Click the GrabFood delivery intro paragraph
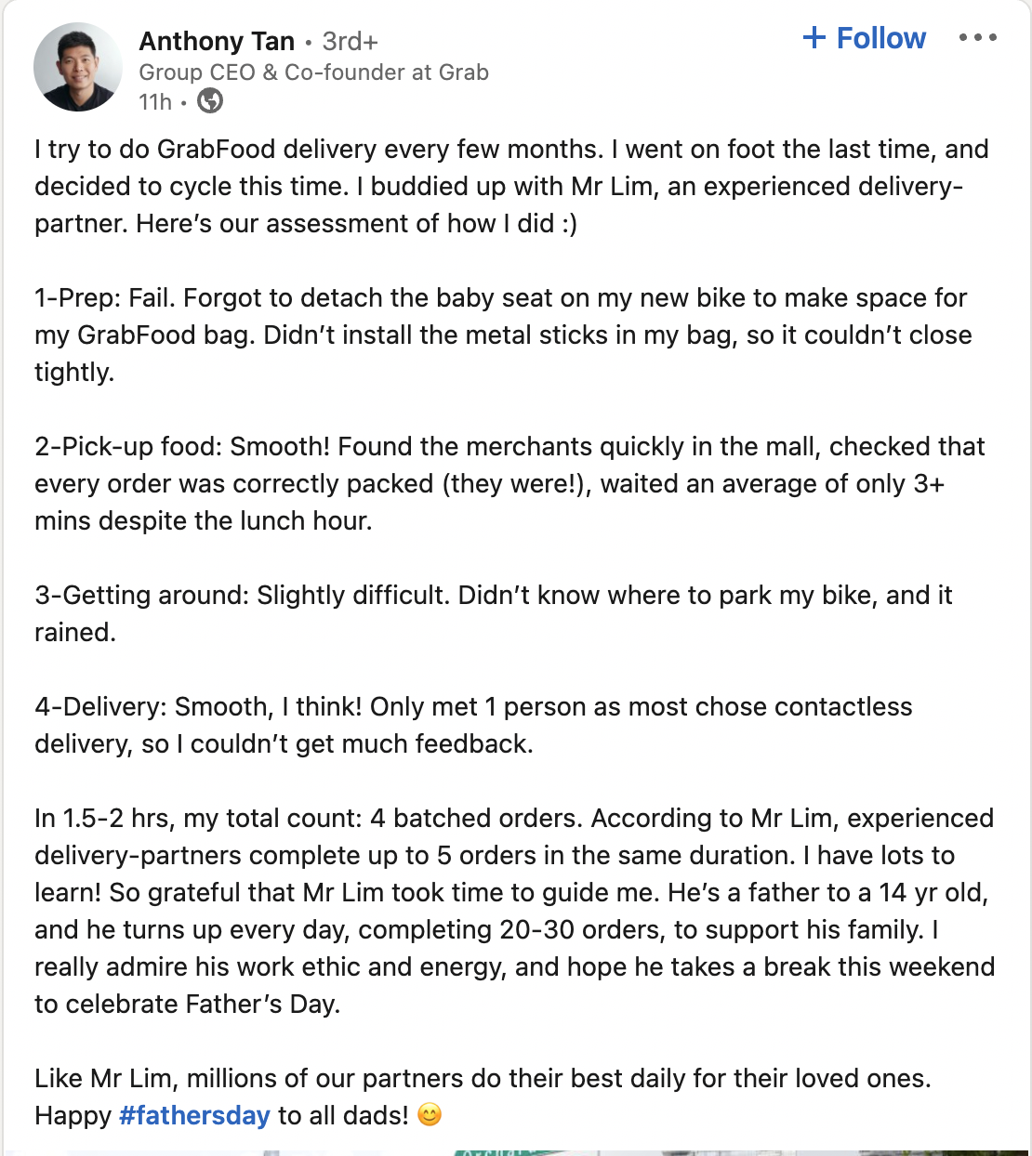The width and height of the screenshot is (1032, 1156). [x=511, y=186]
